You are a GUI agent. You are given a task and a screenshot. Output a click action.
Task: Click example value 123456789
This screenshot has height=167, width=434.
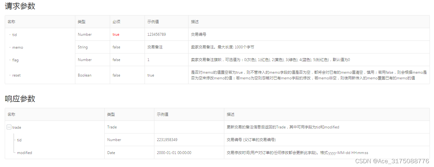pyautogui.click(x=157, y=34)
